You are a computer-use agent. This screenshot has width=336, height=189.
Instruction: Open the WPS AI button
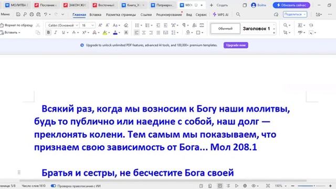220,15
